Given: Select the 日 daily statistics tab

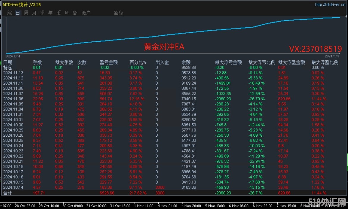Looking at the screenshot, I should 18,13.
